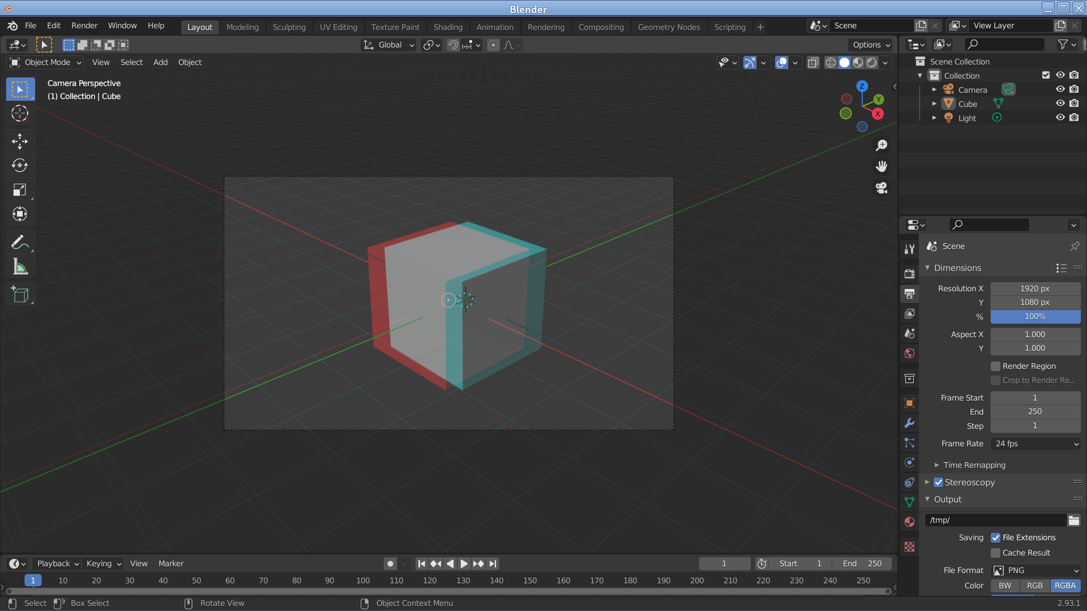Select the Measure tool
This screenshot has width=1087, height=611.
[20, 267]
